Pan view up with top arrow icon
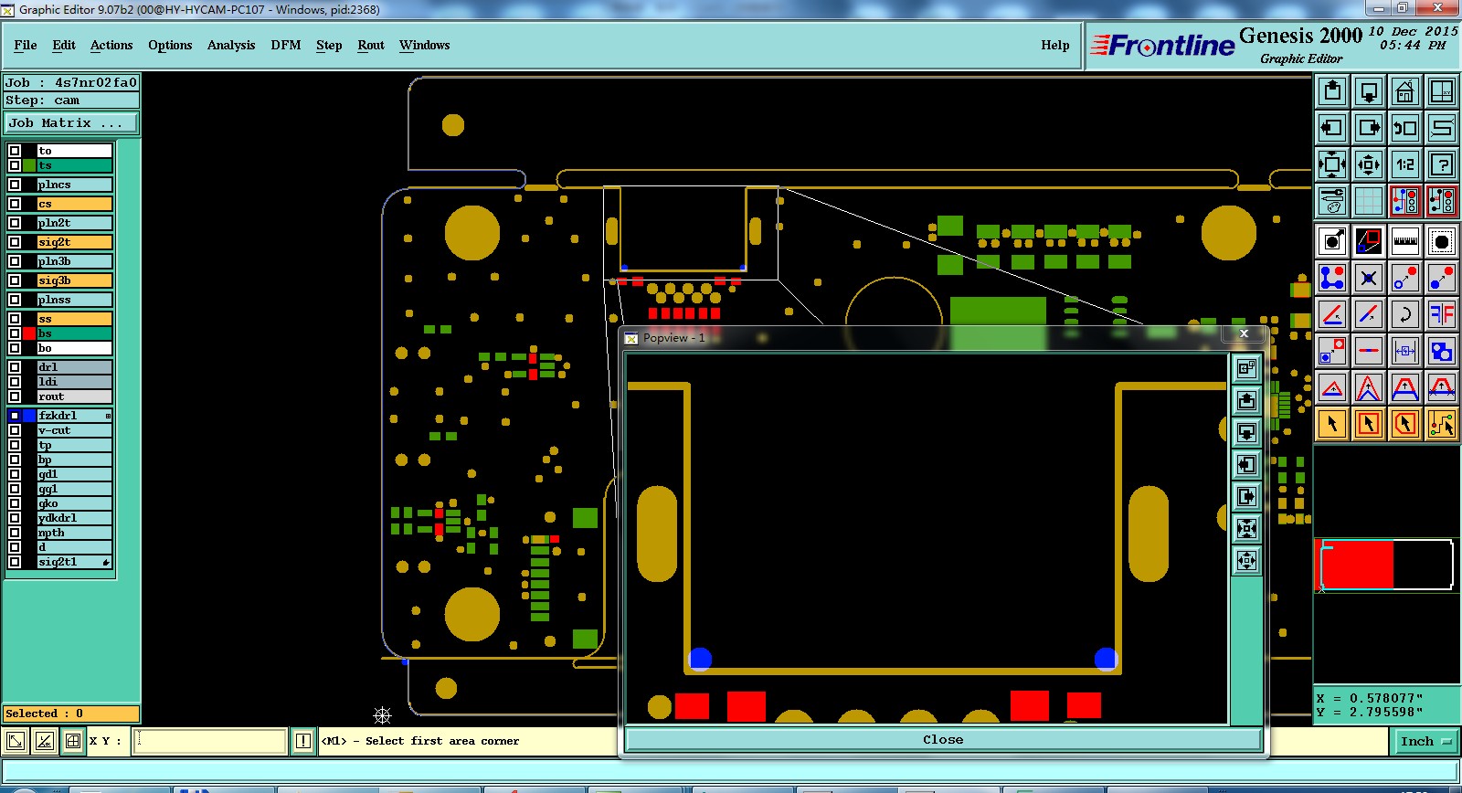 [1332, 91]
